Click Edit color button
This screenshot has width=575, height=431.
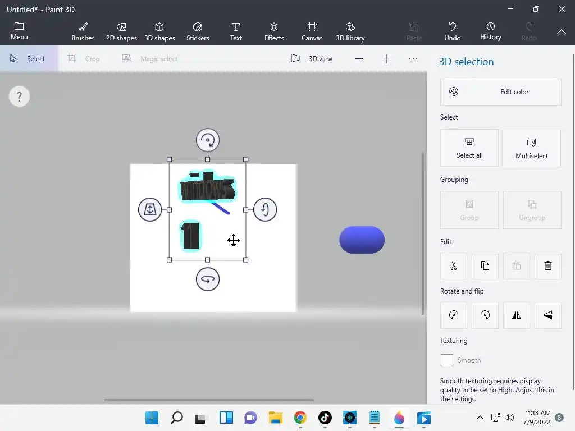tap(500, 92)
